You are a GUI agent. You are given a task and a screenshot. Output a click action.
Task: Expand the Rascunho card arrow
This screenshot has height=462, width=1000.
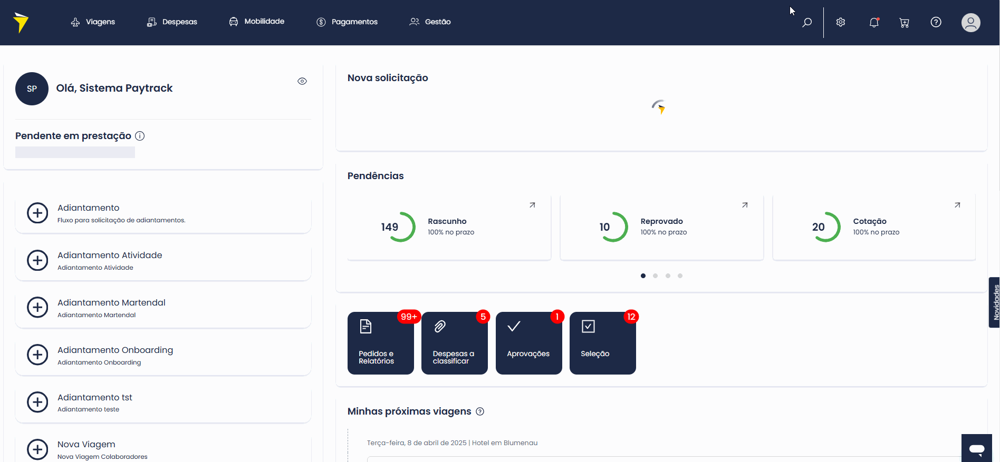point(532,205)
